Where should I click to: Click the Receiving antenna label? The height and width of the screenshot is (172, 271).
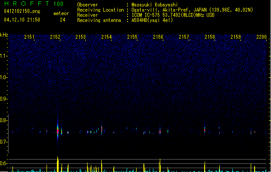(x=99, y=20)
